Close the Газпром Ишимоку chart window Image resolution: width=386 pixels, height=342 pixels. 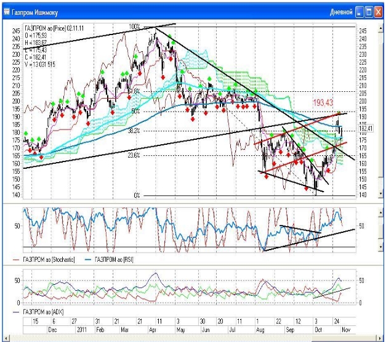pyautogui.click(x=378, y=12)
